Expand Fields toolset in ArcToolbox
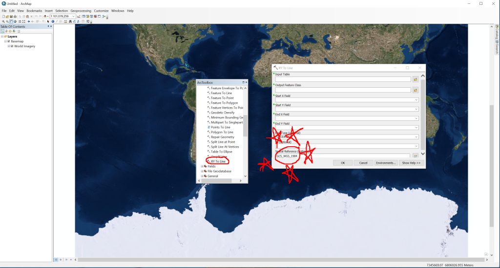 click(x=202, y=167)
